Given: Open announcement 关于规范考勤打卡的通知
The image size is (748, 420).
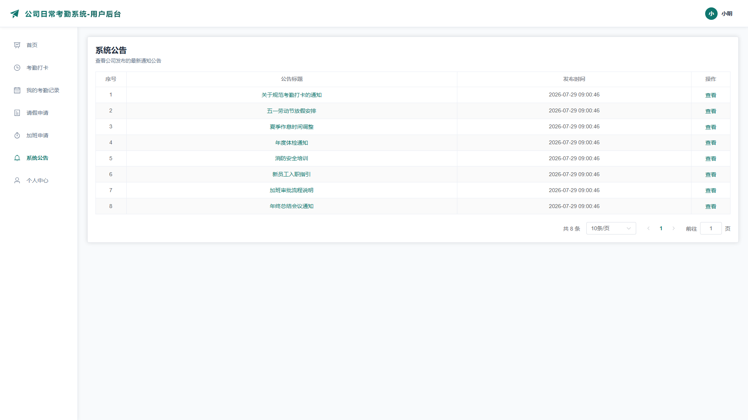Looking at the screenshot, I should tap(291, 95).
